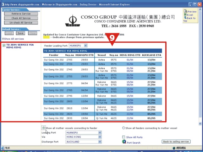This screenshot has height=152, width=203.
Task: Click the Show All services label
Action: point(14,39)
